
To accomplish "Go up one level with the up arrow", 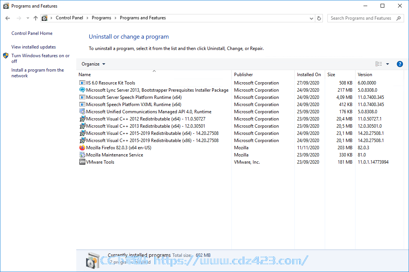I will [x=36, y=18].
